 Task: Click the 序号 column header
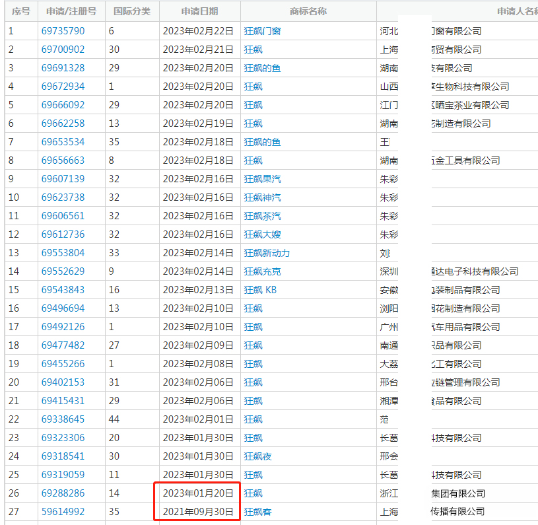[x=21, y=11]
